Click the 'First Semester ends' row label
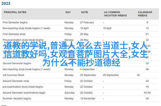 pos(14,34)
